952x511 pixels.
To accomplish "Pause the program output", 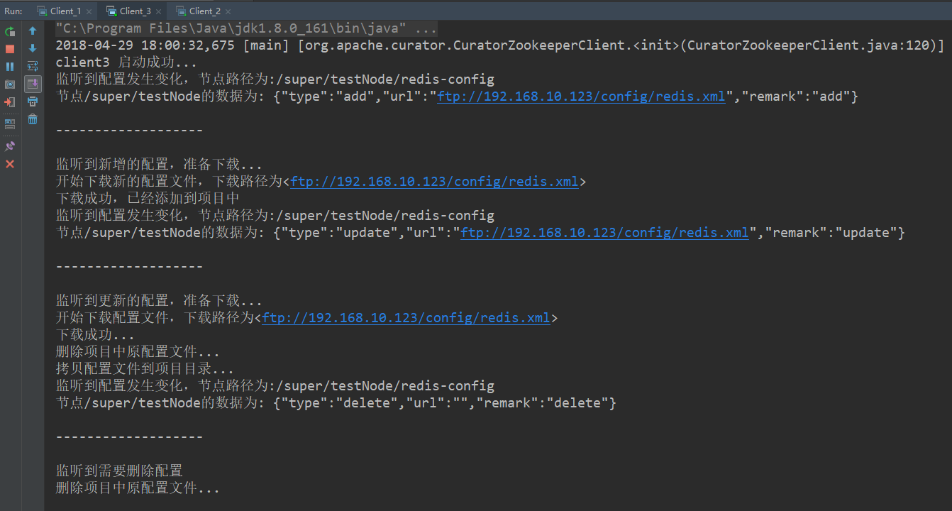I will (10, 67).
